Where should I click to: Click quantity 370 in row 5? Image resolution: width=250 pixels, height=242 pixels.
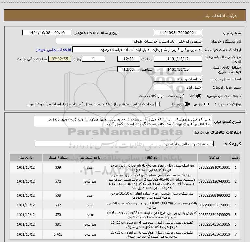click(58, 215)
